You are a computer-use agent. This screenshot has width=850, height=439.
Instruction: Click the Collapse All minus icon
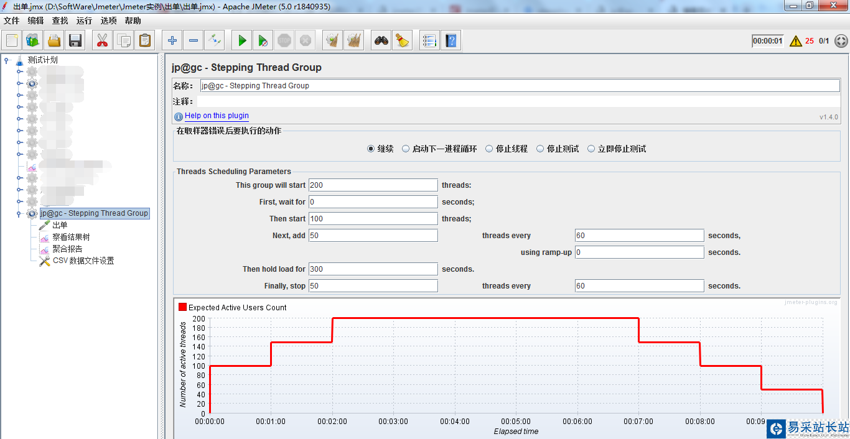tap(194, 41)
